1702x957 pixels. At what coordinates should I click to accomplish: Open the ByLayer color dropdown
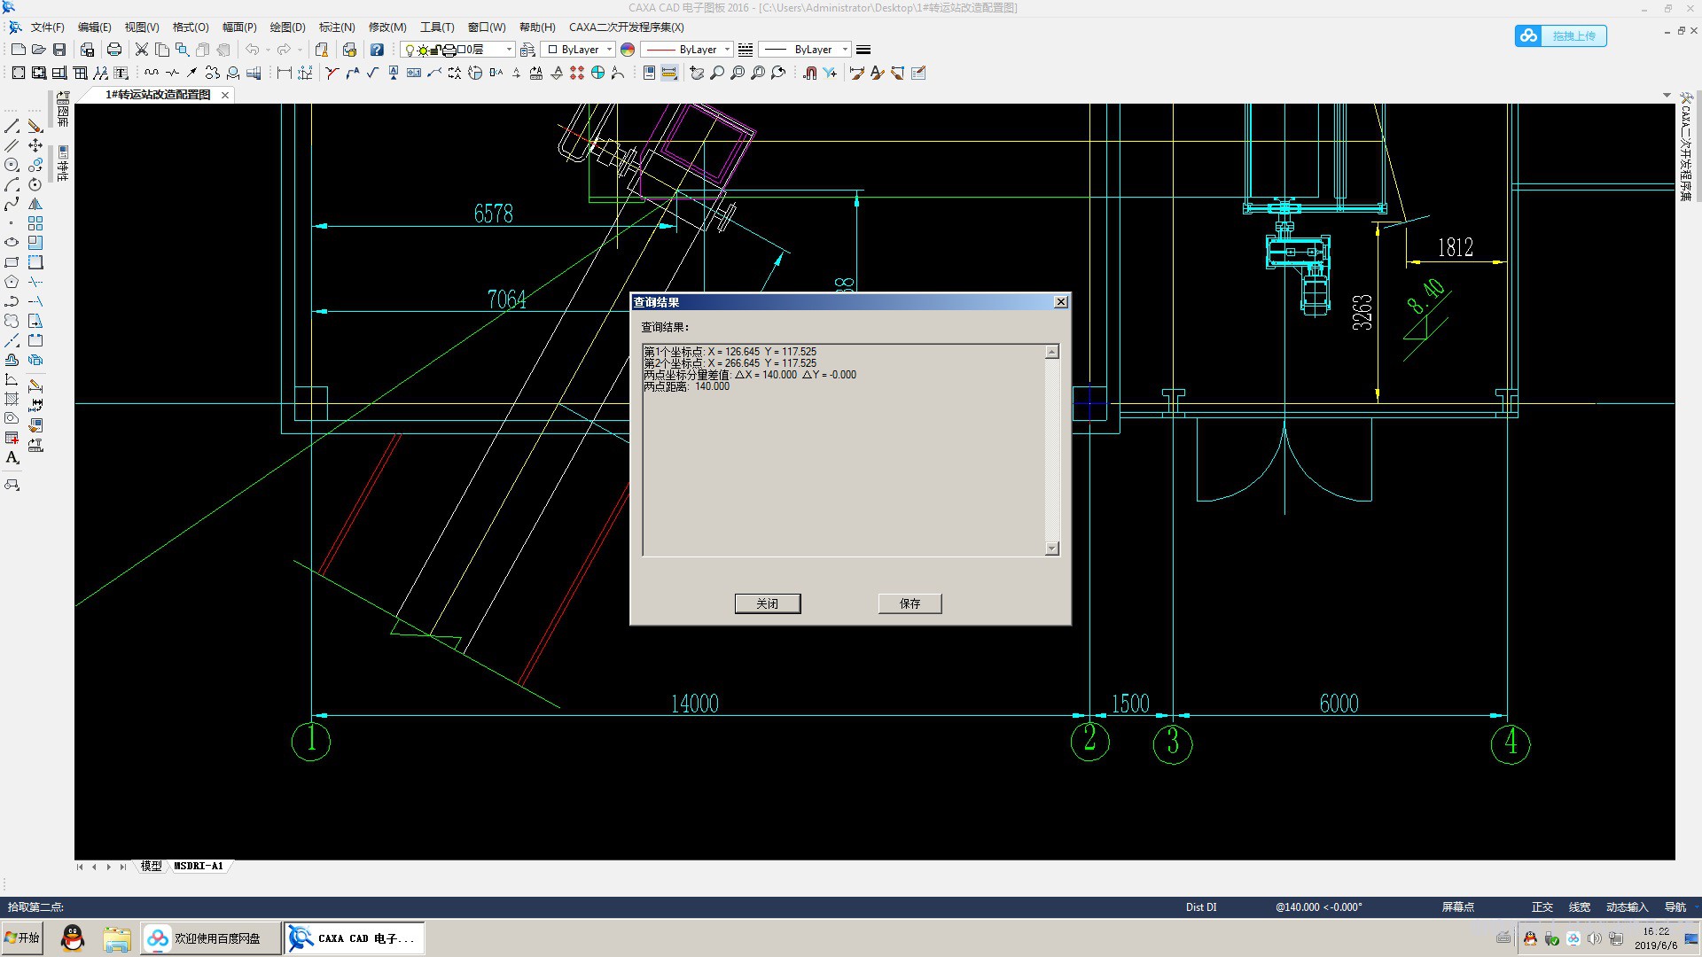pos(609,50)
